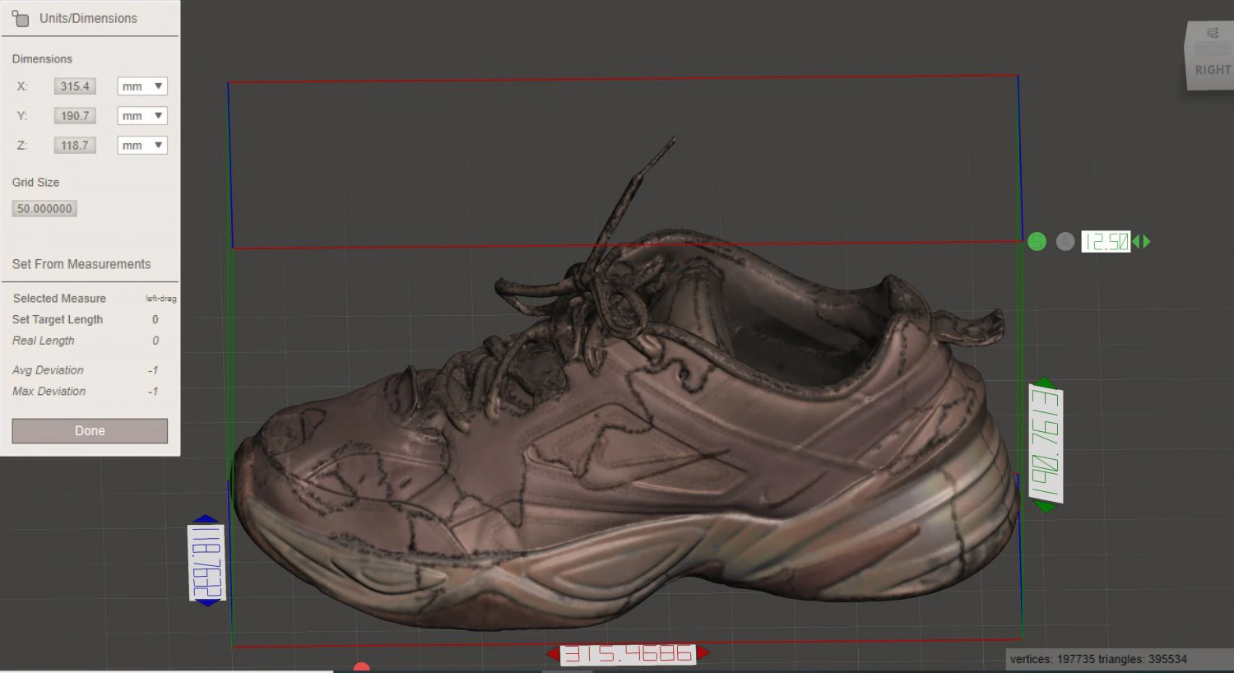Open the Z axis unit dropdown

point(142,146)
